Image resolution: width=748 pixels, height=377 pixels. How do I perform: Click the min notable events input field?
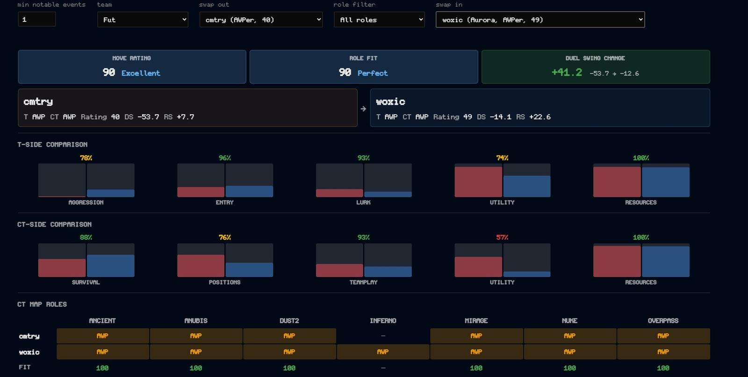tap(37, 19)
